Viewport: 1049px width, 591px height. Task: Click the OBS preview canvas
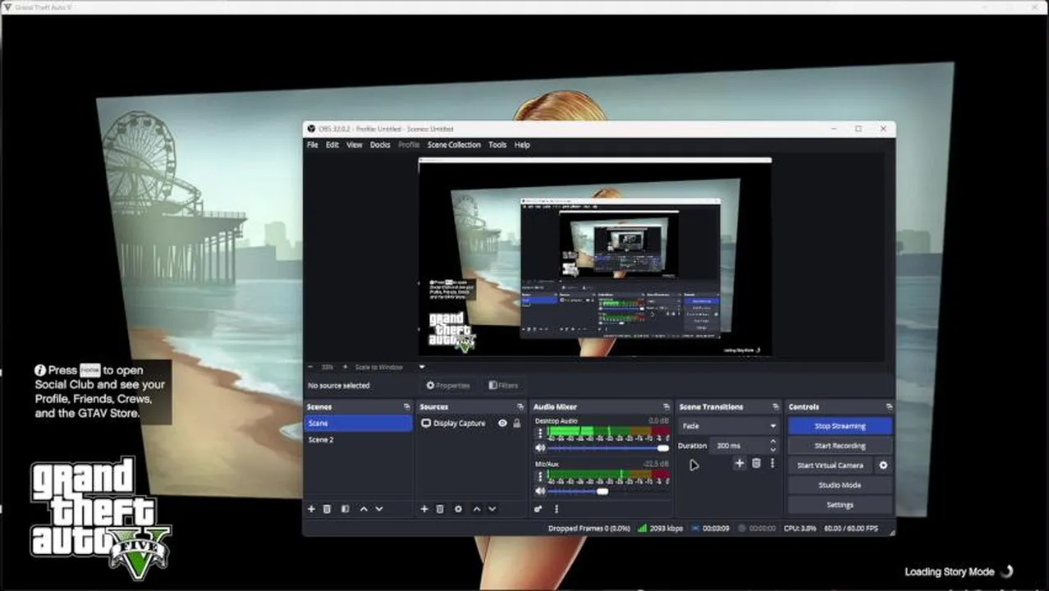coord(595,258)
